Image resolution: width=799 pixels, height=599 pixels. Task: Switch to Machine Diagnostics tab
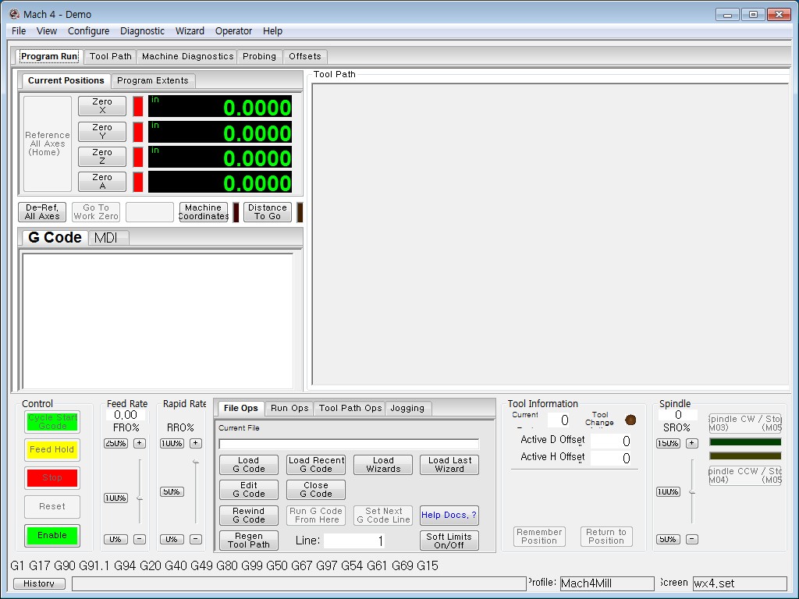(187, 56)
